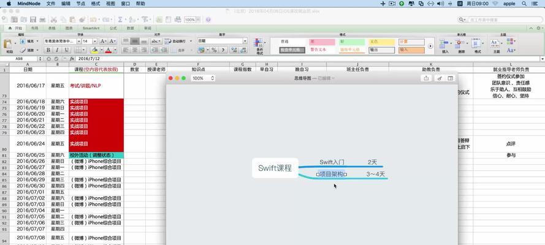Select top vertical alignment icon
545x245 pixels.
tap(126, 41)
